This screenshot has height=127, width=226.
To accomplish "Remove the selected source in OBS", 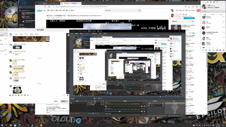I will [91, 113].
